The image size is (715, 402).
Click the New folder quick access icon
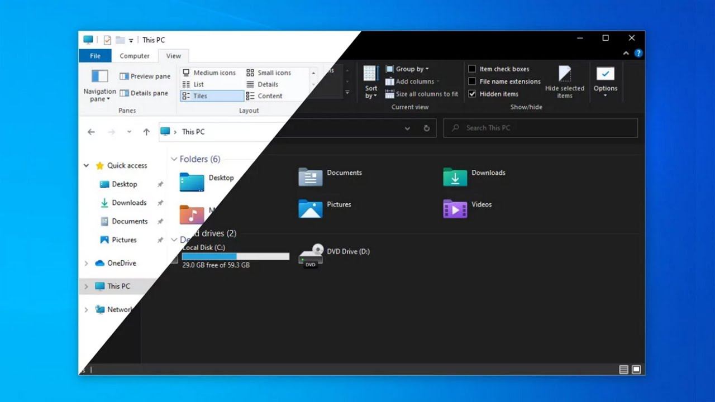tap(120, 40)
